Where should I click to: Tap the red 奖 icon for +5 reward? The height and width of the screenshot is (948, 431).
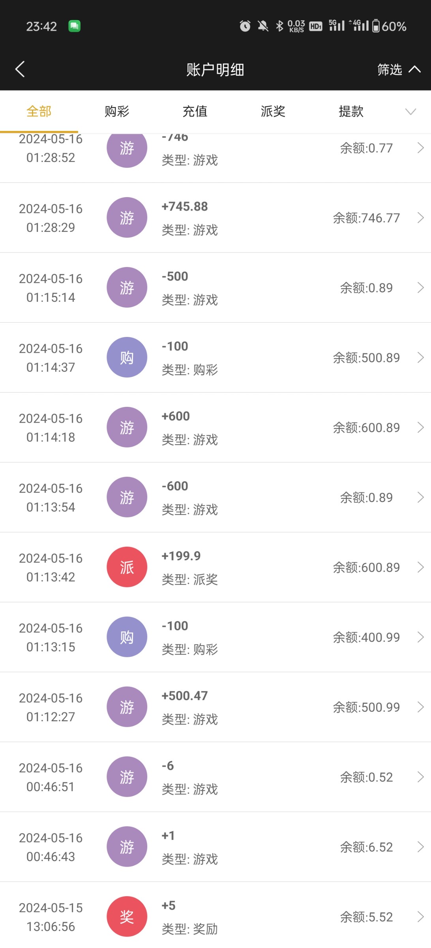[x=127, y=917]
